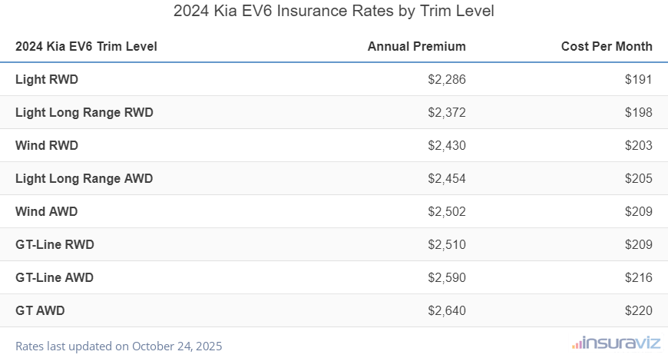Viewport: 668px width, 358px height.
Task: Select the $2,640 annual premium cell
Action: coord(447,310)
